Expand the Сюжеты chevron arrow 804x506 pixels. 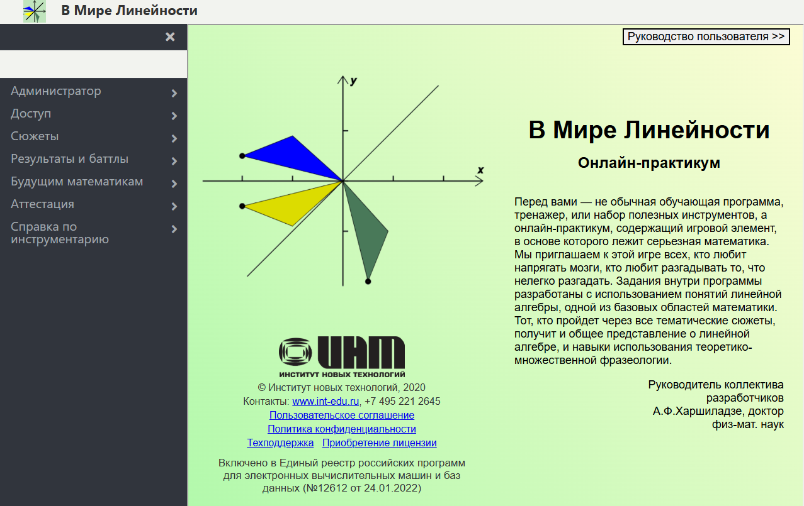click(174, 138)
